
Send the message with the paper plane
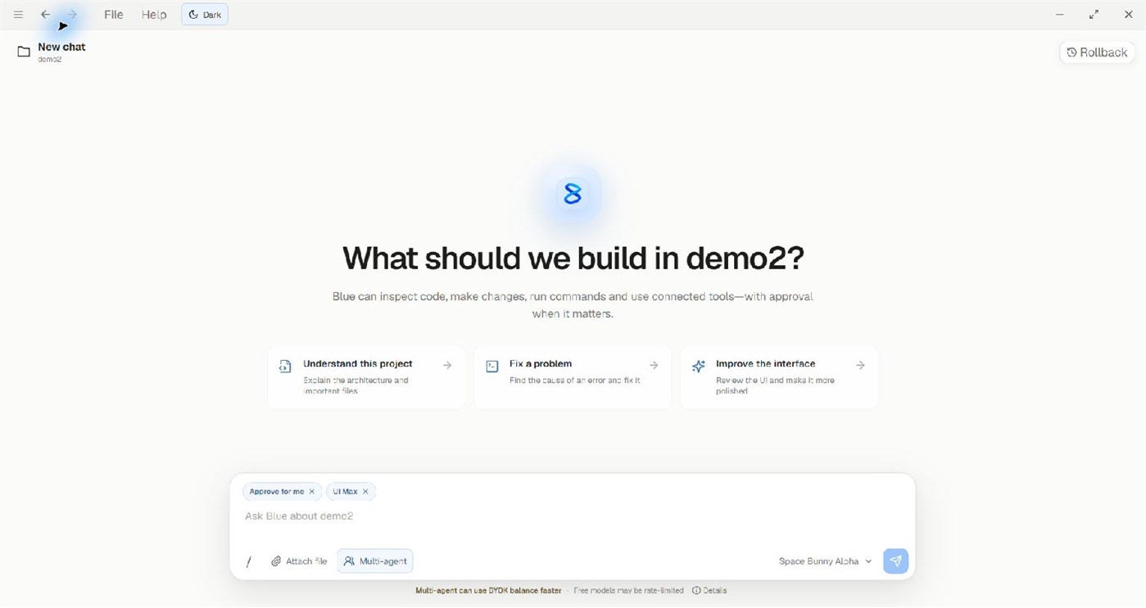pyautogui.click(x=895, y=561)
